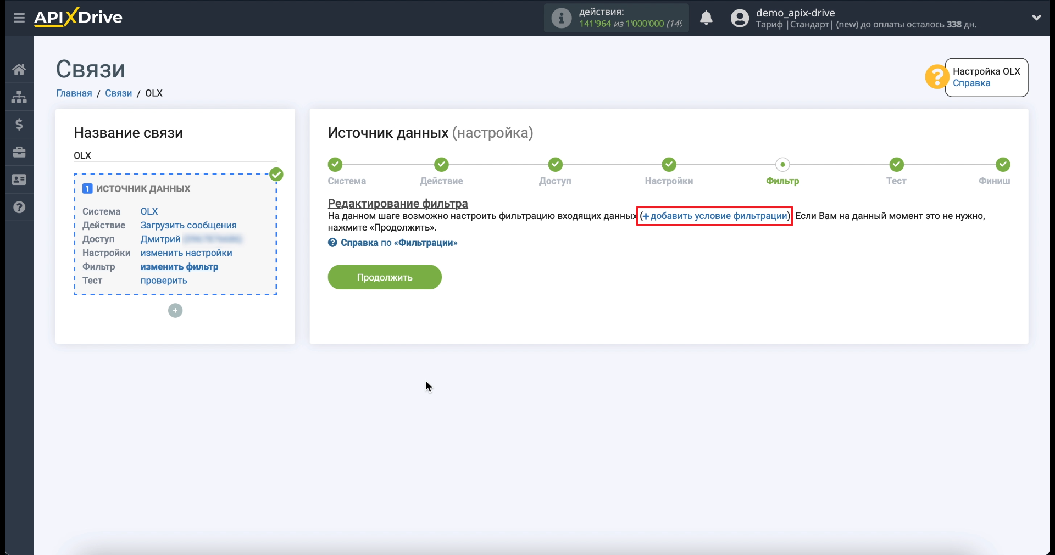Screen dimensions: 1055x555
Task: Go to Тест step
Action: [896, 165]
